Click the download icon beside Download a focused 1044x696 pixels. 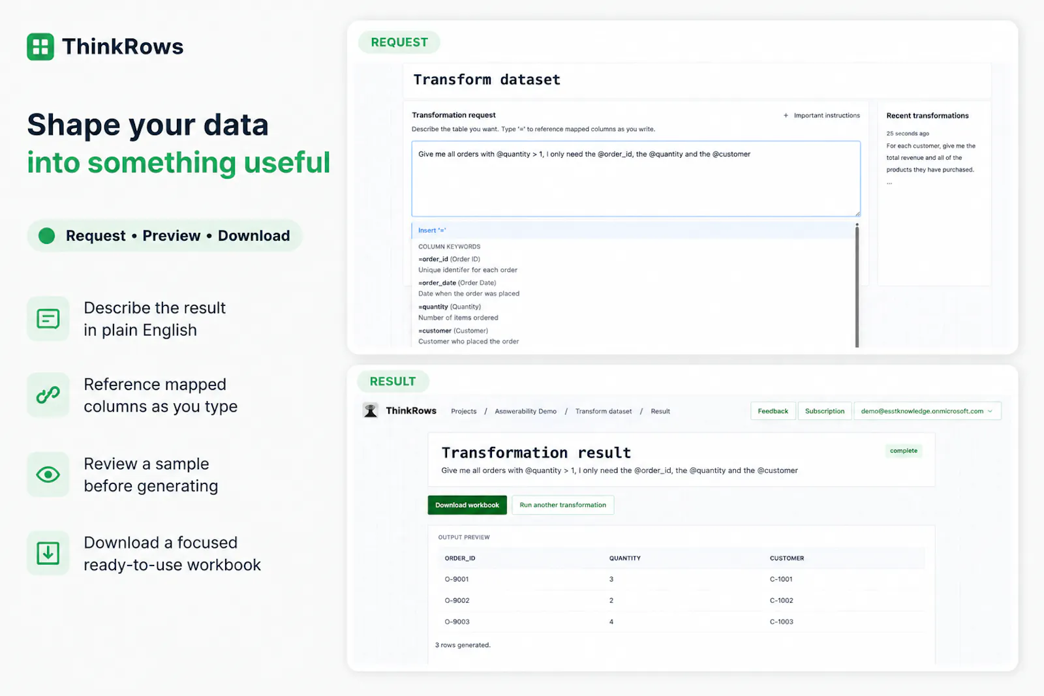[48, 553]
